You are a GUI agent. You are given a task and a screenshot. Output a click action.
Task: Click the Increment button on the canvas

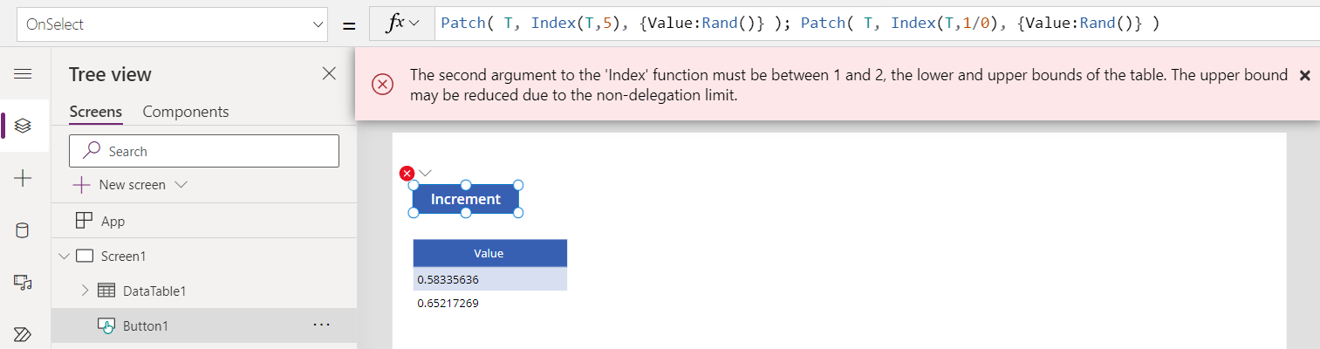[466, 199]
